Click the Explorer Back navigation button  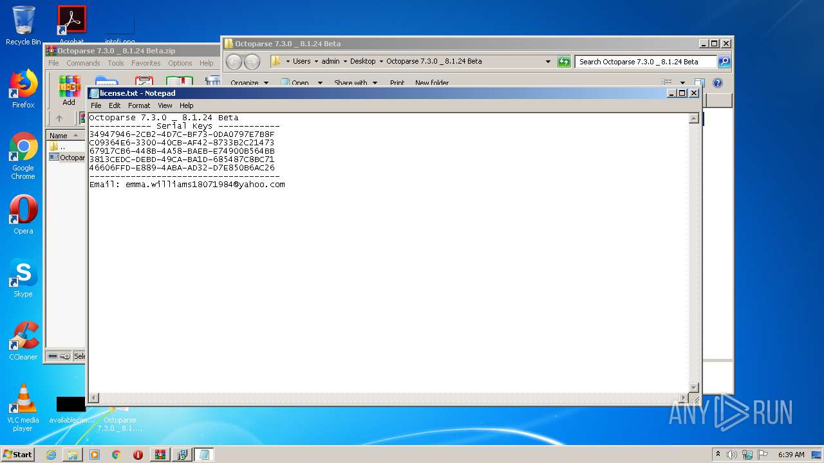tap(234, 62)
